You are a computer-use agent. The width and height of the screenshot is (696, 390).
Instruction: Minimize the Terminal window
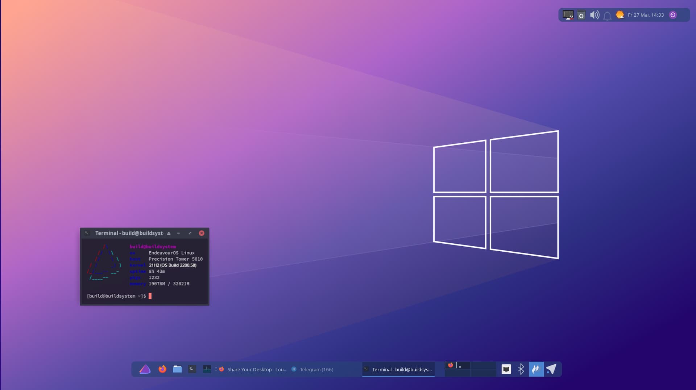coord(178,233)
